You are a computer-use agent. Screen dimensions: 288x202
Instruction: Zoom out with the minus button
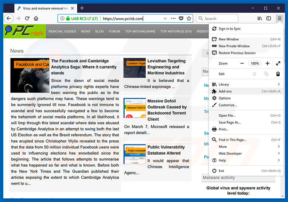click(242, 63)
